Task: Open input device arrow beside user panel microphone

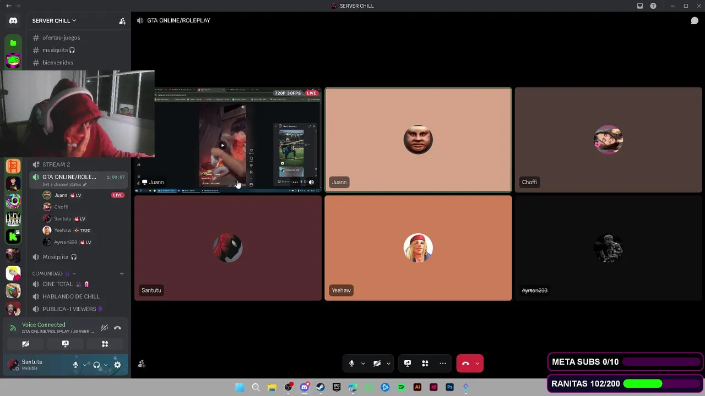Action: pyautogui.click(x=84, y=365)
